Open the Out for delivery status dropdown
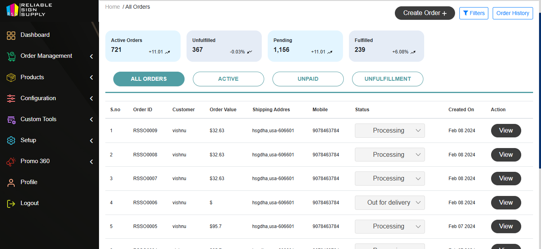Image resolution: width=541 pixels, height=249 pixels. click(x=390, y=203)
